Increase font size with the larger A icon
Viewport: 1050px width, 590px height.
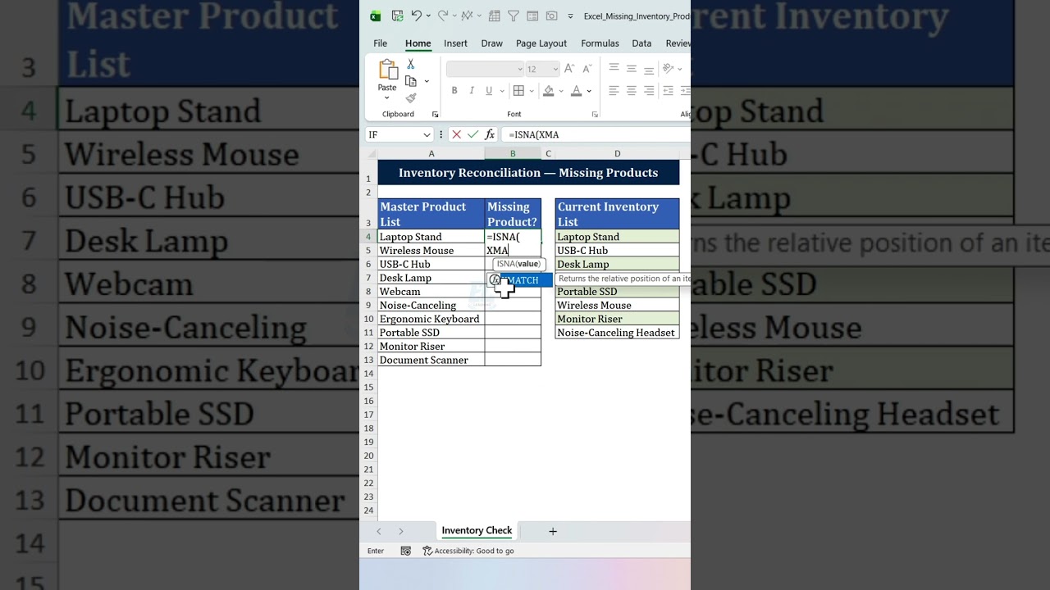coord(569,69)
